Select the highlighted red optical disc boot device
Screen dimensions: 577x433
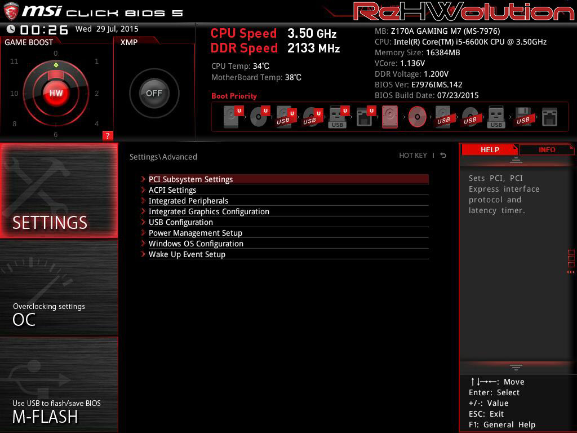coord(417,117)
